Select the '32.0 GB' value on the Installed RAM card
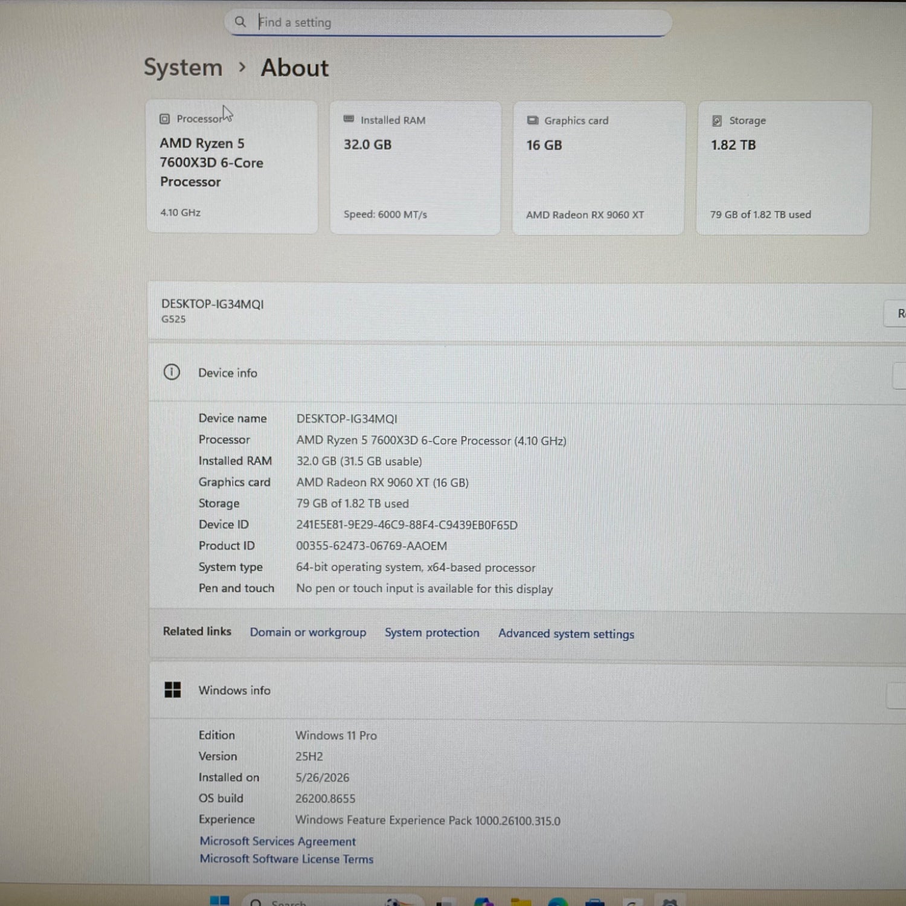Screen dimensions: 906x906 (367, 145)
